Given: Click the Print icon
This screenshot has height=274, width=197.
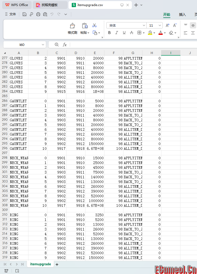Looking at the screenshot, I should point(38,15).
